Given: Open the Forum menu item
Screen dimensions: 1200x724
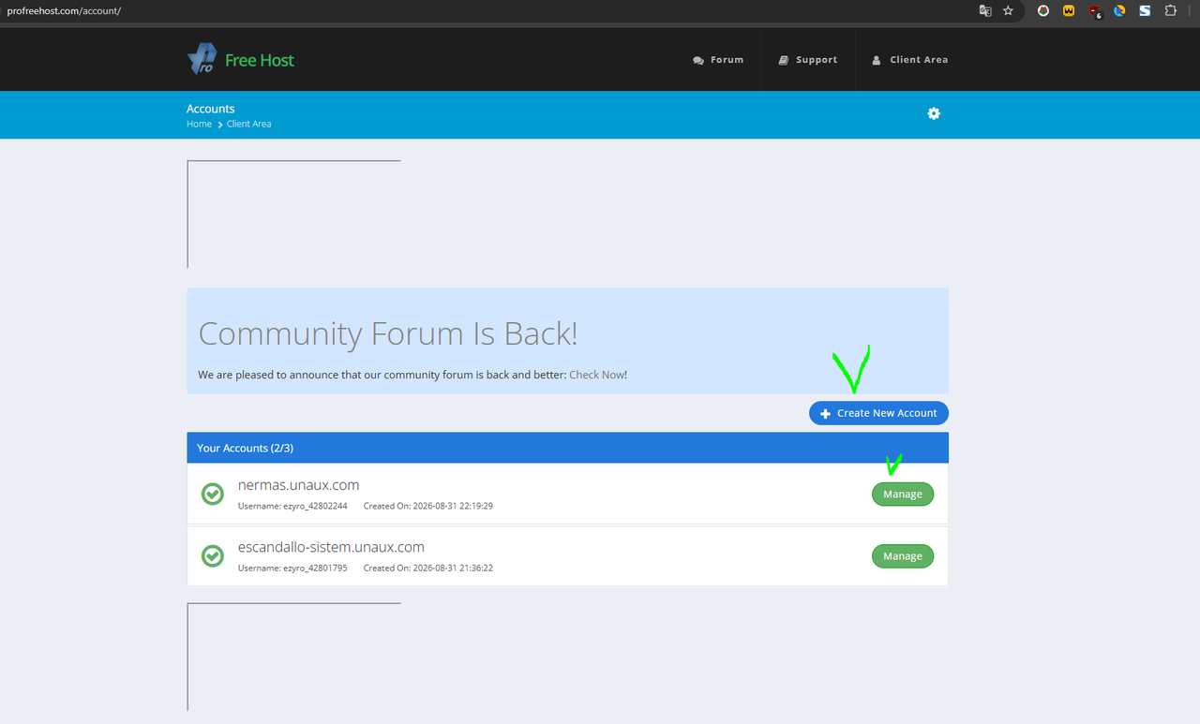Looking at the screenshot, I should click(x=718, y=60).
